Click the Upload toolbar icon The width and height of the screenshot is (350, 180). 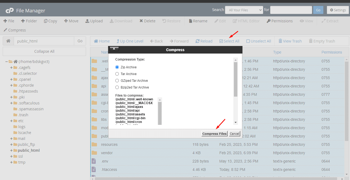click(x=87, y=21)
